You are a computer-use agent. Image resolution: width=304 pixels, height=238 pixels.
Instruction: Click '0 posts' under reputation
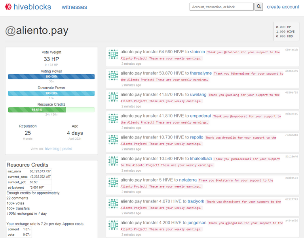click(x=28, y=139)
